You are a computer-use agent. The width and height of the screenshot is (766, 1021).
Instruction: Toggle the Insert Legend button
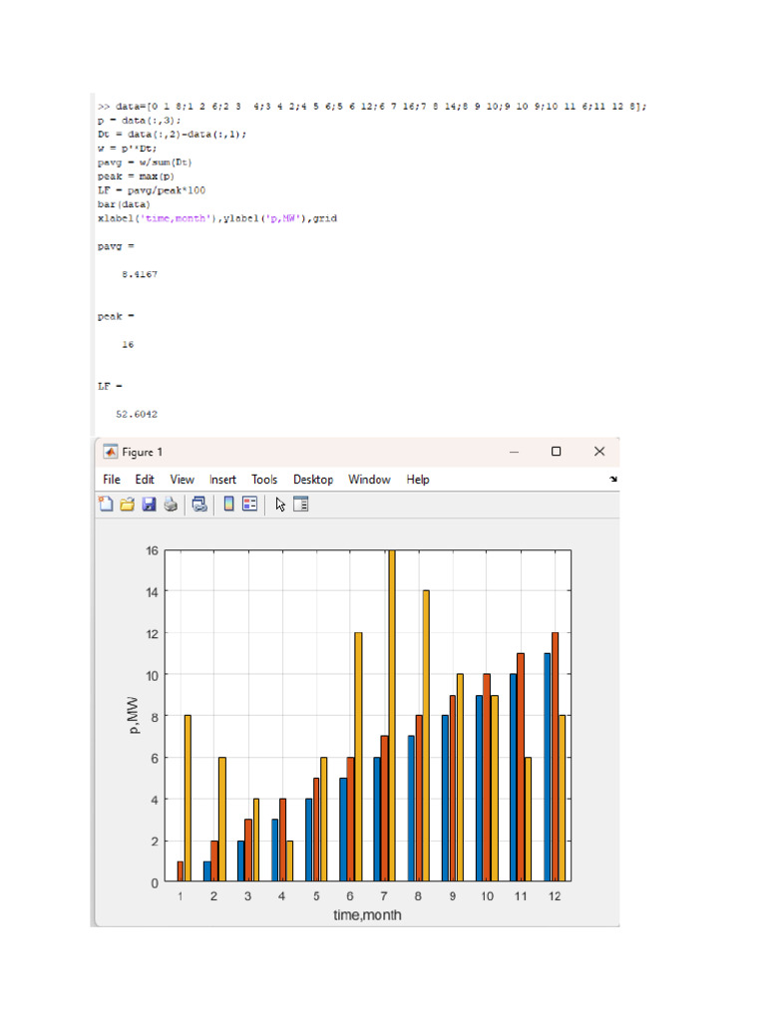pos(249,505)
